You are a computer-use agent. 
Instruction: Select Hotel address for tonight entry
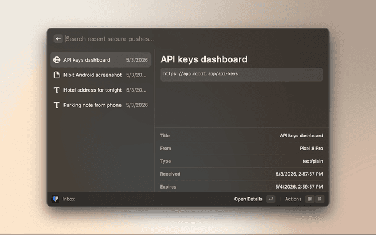(100, 90)
